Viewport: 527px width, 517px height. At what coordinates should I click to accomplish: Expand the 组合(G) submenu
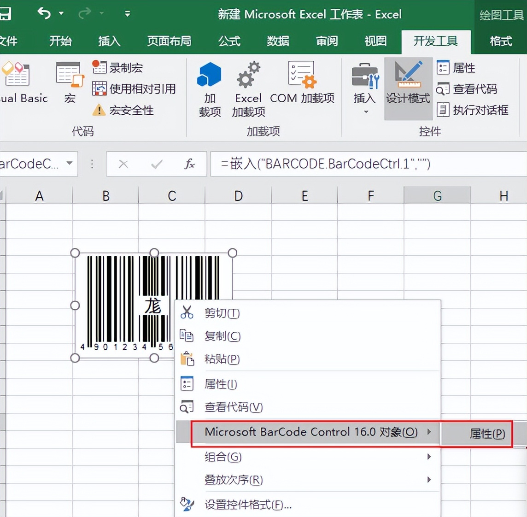(x=308, y=457)
